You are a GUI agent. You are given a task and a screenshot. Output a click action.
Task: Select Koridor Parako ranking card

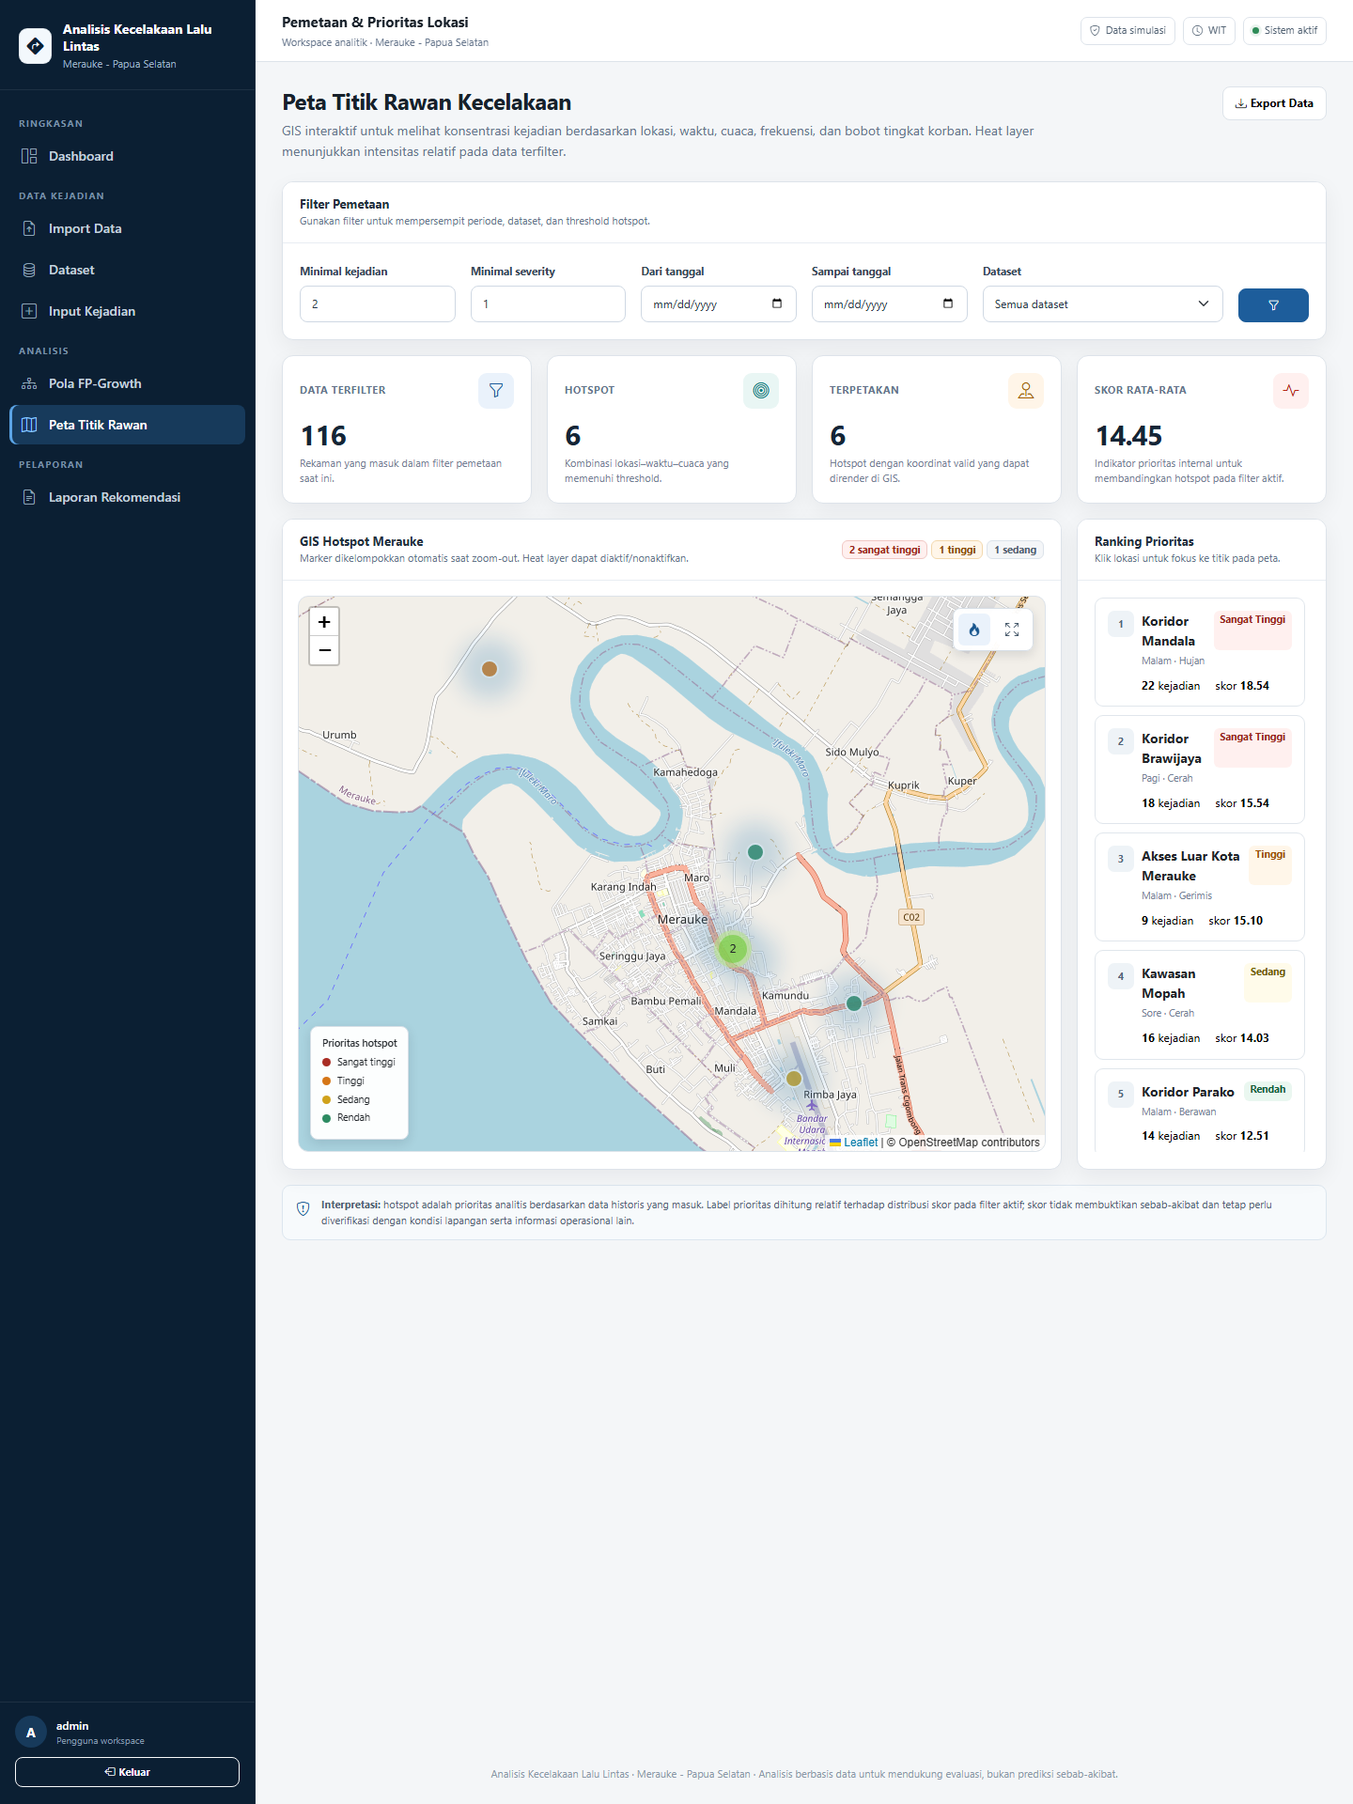click(1200, 1111)
